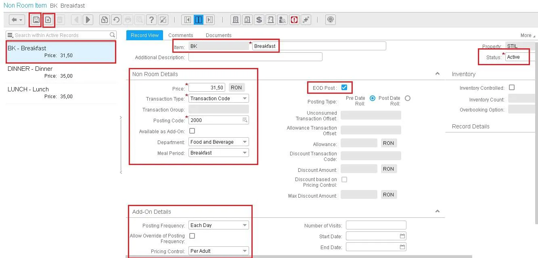
Task: Open the Posting Frequency dropdown
Action: 219,225
